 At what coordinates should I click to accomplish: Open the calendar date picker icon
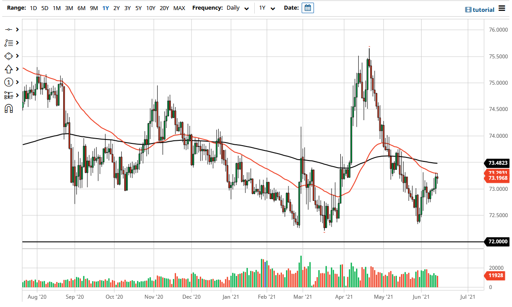(307, 7)
